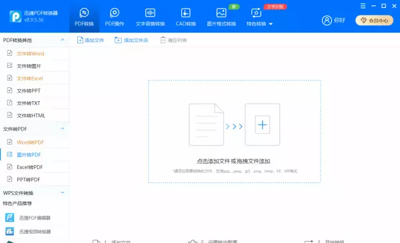Switch to the CAD转换 tab
400x243 pixels.
(x=186, y=17)
